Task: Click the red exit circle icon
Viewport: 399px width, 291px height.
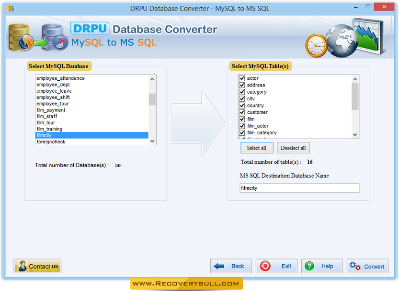Action: 265,266
